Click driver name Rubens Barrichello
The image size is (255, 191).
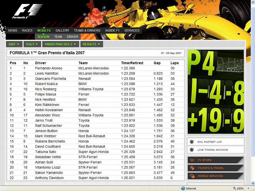point(50,141)
